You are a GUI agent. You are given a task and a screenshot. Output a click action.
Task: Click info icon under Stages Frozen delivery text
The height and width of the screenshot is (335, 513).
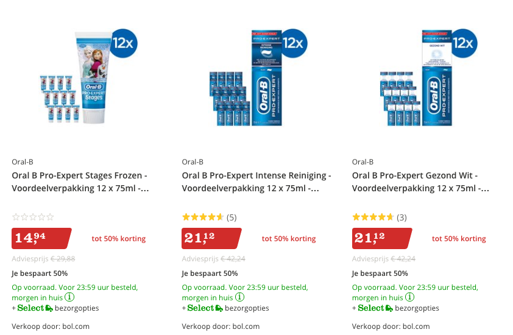click(70, 297)
